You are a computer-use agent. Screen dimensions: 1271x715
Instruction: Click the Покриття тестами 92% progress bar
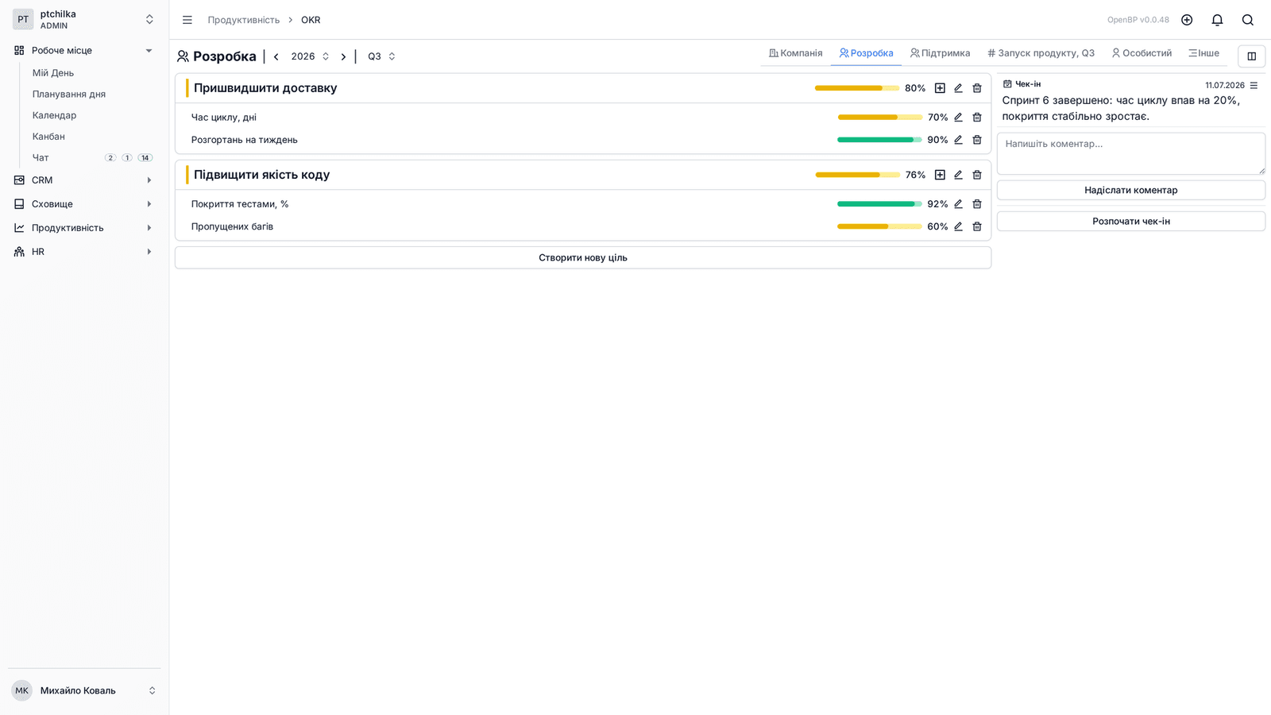click(x=879, y=204)
